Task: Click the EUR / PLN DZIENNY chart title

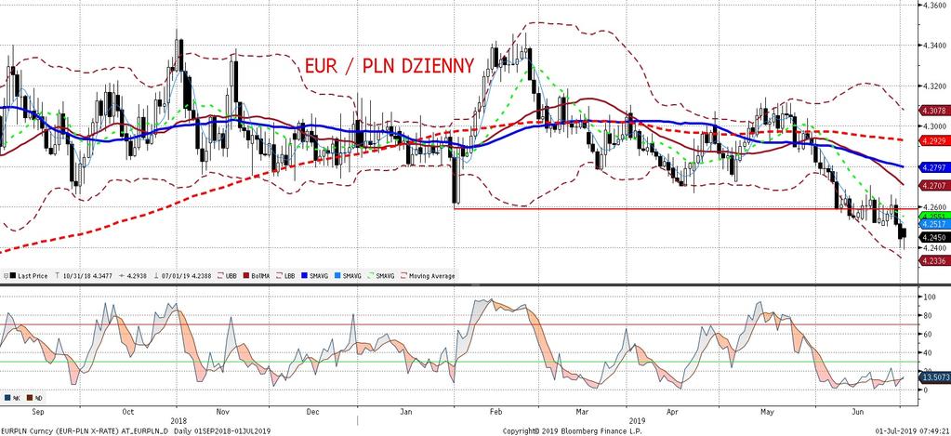Action: tap(389, 65)
